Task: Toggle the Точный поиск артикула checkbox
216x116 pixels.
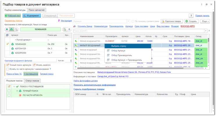Action: pyautogui.click(x=8, y=65)
